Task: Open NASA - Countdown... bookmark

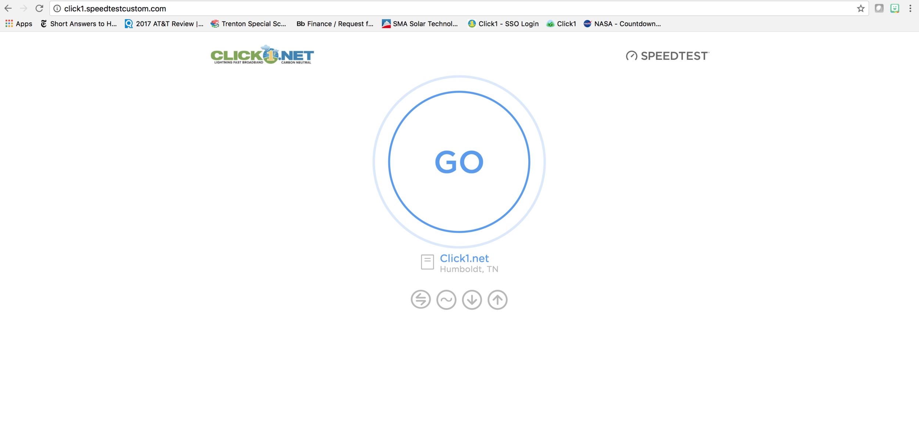Action: 622,24
